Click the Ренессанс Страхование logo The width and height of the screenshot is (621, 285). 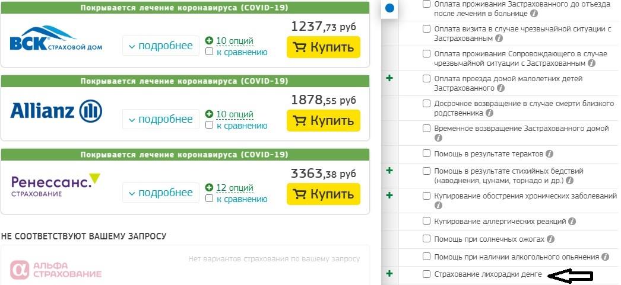(x=56, y=185)
